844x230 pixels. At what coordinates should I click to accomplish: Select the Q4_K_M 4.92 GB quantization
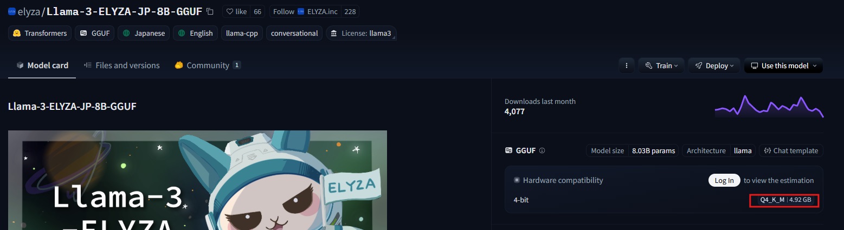785,200
